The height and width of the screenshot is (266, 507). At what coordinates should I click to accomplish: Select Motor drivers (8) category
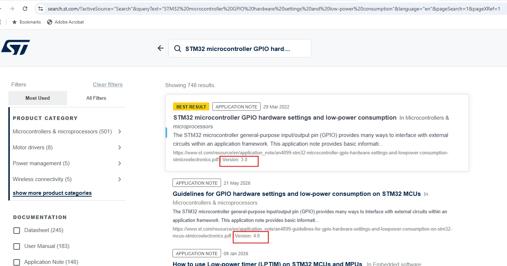[x=33, y=147]
